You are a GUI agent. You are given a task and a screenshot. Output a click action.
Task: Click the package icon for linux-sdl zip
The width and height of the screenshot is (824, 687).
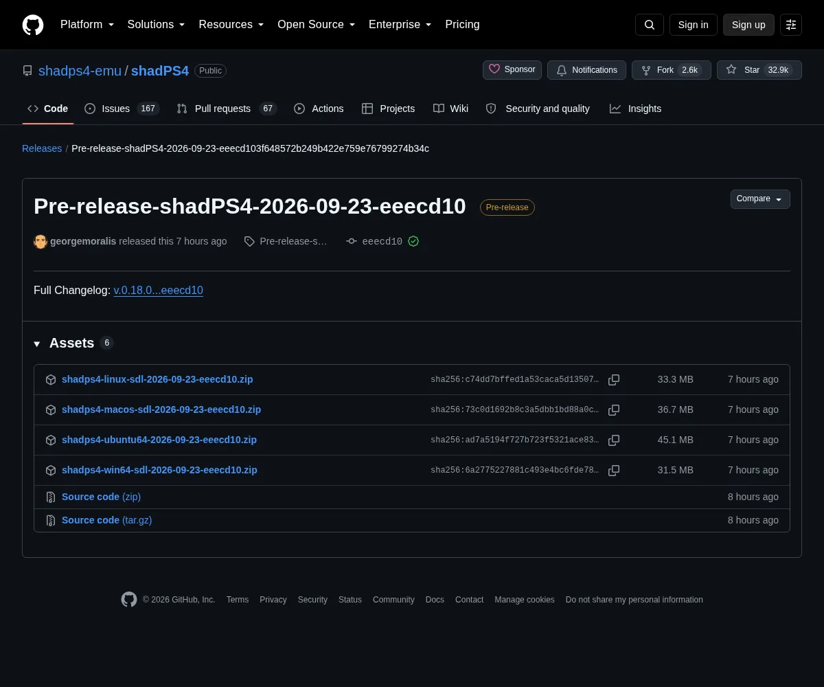(51, 380)
